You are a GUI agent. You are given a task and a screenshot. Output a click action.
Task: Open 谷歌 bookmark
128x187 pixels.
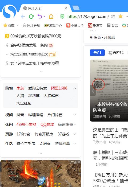click(113, 25)
